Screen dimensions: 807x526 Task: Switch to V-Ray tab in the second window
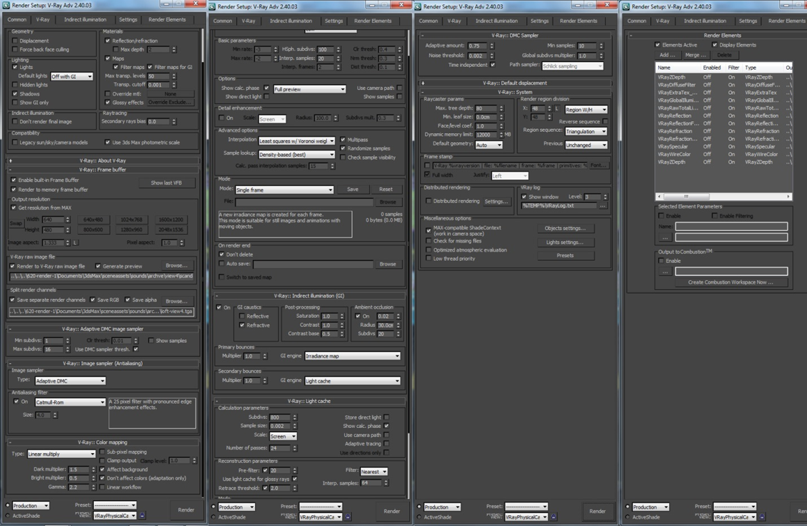248,21
